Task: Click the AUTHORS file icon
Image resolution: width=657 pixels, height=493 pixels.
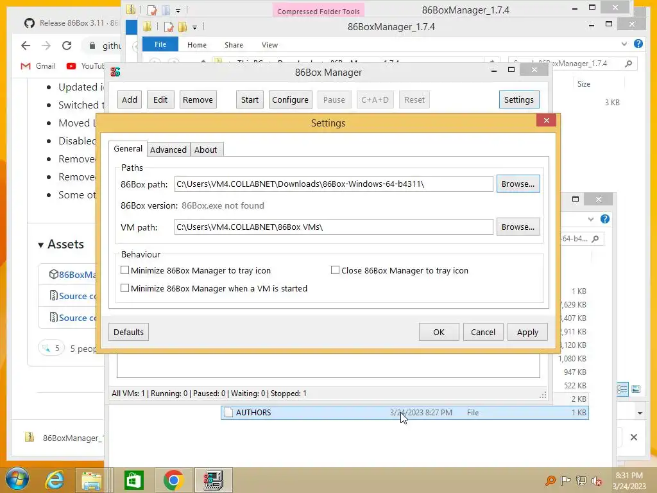Action: coord(228,413)
